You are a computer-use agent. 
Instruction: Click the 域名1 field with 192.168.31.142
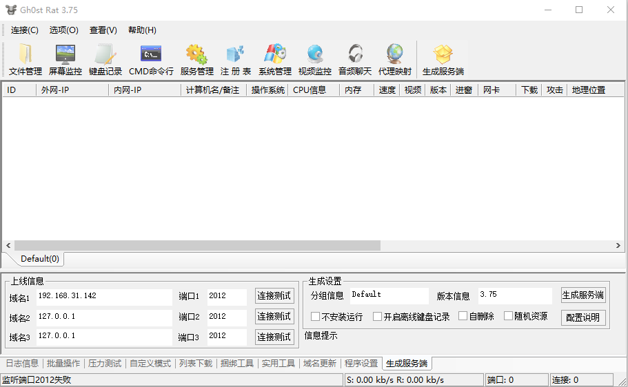(x=104, y=297)
